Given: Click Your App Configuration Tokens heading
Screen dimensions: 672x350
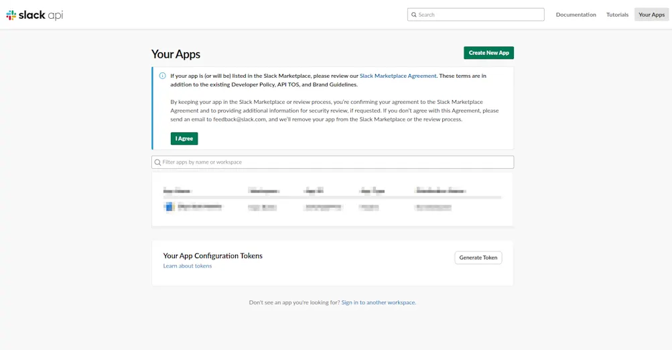Looking at the screenshot, I should point(212,255).
